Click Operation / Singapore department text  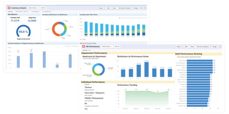pos(95,93)
